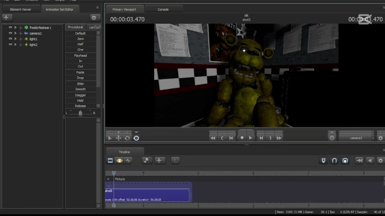Switch to the Animation Set Editor tab
Image resolution: width=385 pixels, height=216 pixels.
click(x=59, y=9)
